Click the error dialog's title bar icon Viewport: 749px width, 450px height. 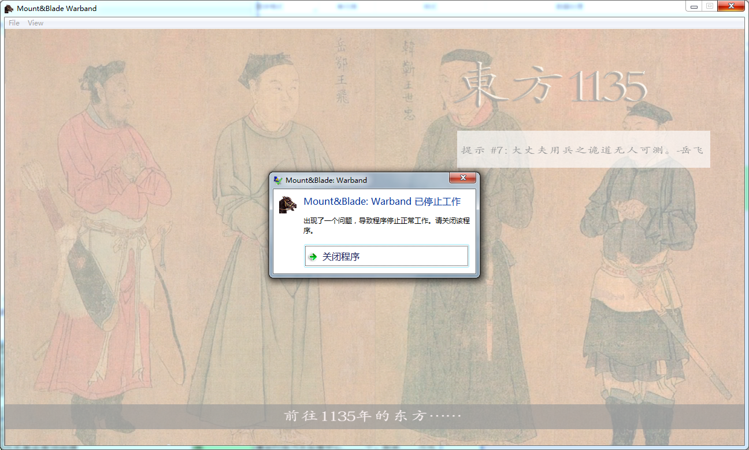click(x=278, y=180)
